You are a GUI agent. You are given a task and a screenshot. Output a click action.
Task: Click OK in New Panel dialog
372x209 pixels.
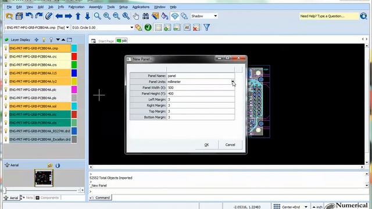click(206, 145)
